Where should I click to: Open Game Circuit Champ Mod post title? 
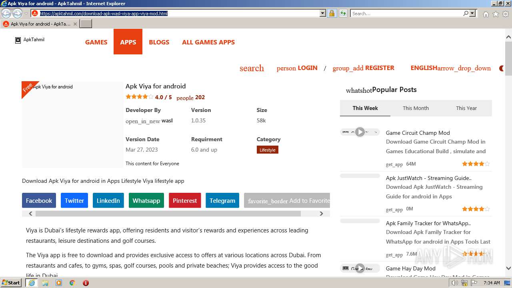point(418,133)
